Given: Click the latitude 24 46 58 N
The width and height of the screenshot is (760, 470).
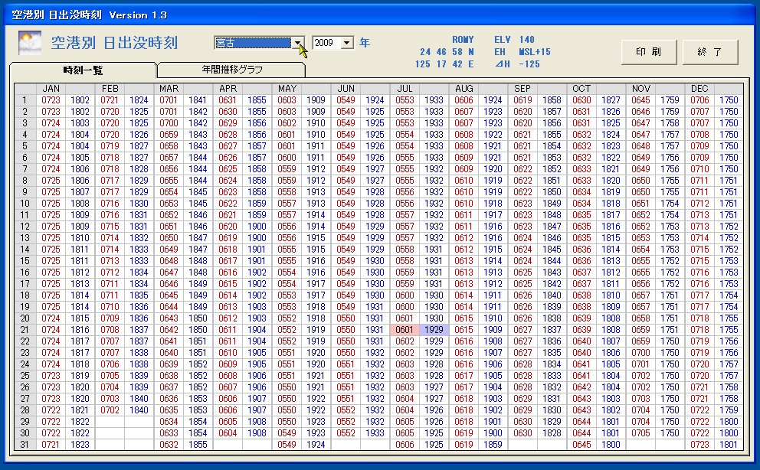Looking at the screenshot, I should point(447,52).
